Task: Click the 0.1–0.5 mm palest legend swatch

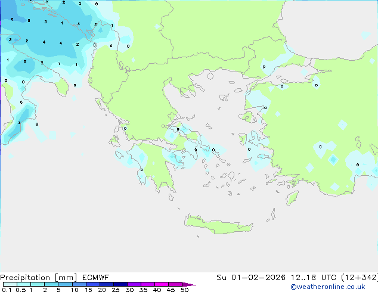Action: [x=10, y=284]
